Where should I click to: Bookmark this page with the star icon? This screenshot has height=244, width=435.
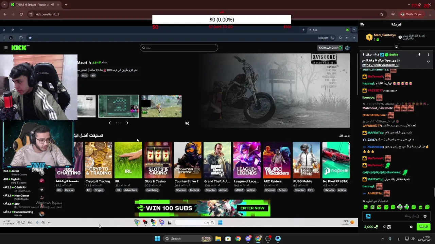(x=382, y=14)
